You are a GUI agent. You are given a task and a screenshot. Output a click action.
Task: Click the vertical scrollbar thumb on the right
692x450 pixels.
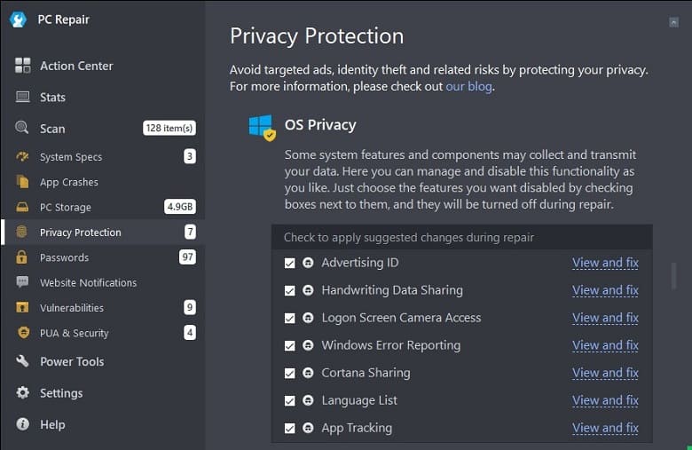coord(673,276)
